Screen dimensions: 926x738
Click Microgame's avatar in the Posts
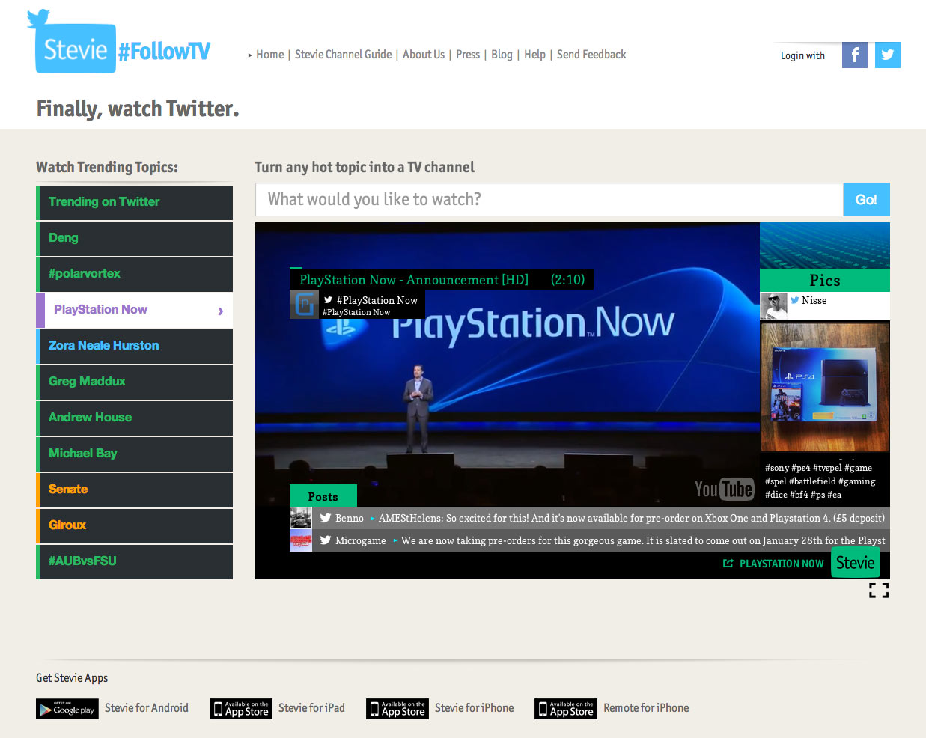tap(301, 540)
